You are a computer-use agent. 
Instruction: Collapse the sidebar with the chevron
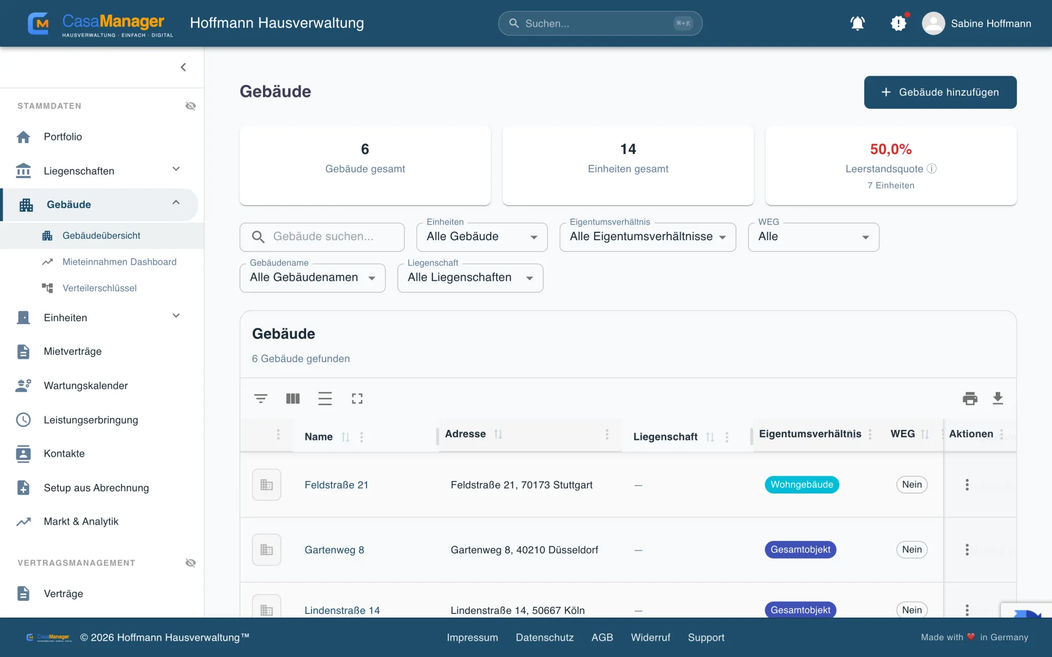tap(183, 67)
